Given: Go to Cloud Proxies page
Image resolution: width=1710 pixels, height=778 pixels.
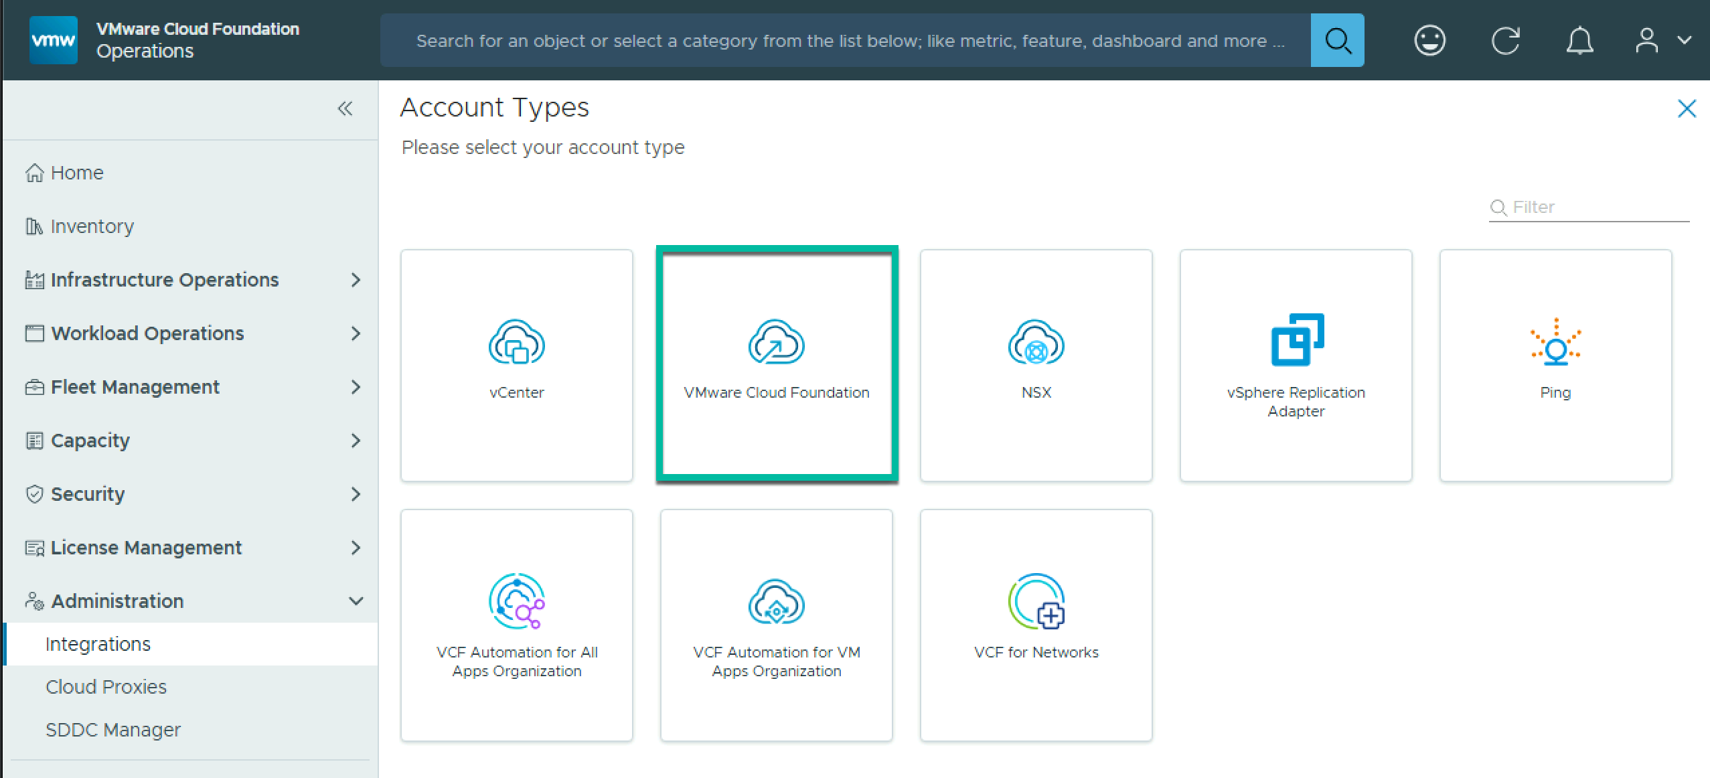Looking at the screenshot, I should tap(106, 687).
